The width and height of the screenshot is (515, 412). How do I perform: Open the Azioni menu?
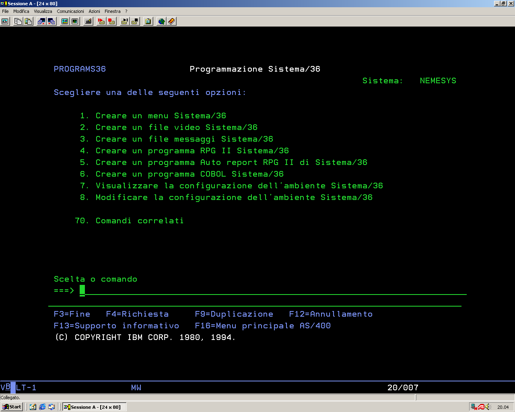point(94,11)
